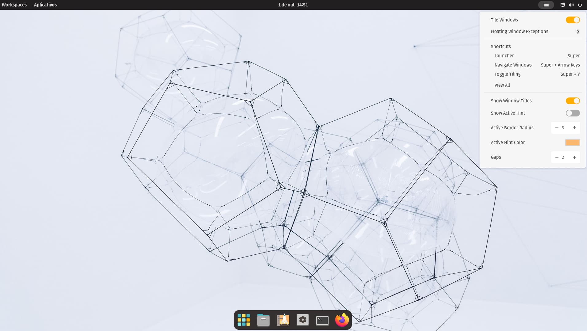Launch the Files manager from the dock

[263, 320]
